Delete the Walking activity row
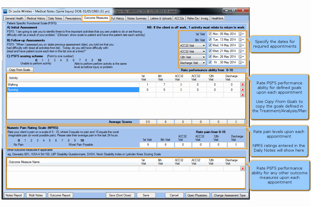311x207 pixels. pos(243,85)
